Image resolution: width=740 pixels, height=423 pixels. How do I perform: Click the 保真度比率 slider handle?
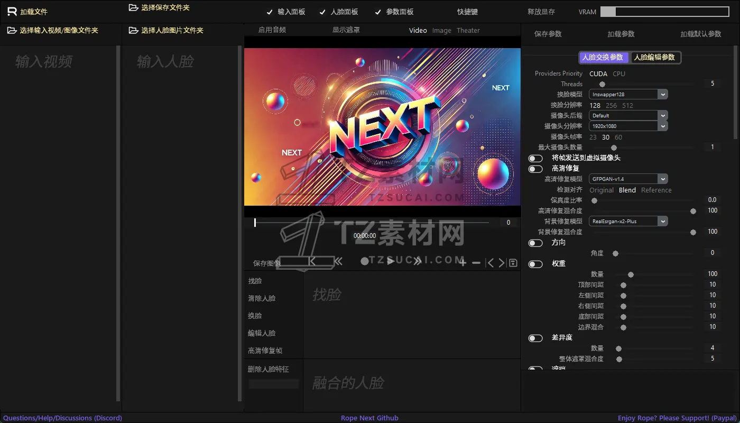[595, 200]
